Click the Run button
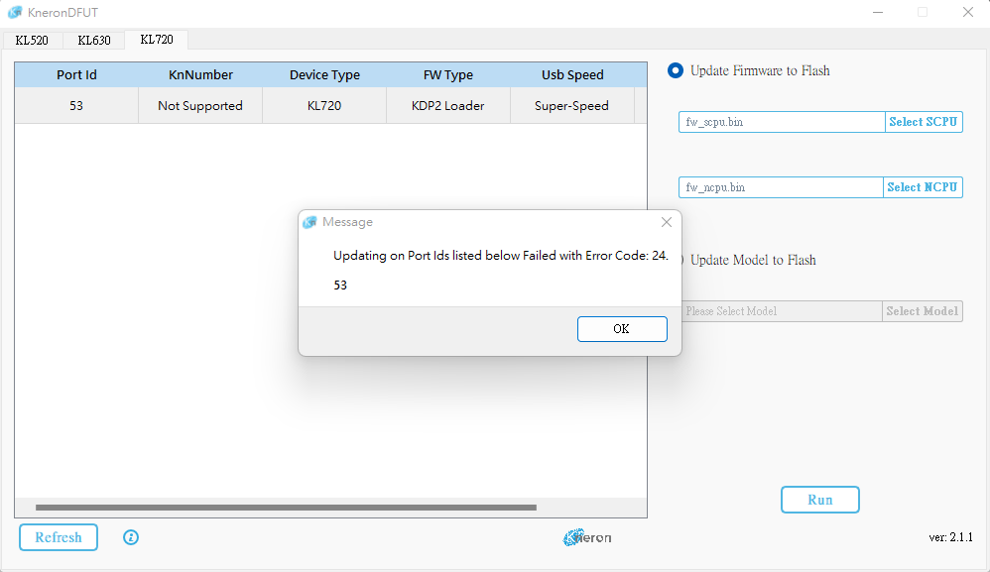Image resolution: width=990 pixels, height=572 pixels. 820,500
